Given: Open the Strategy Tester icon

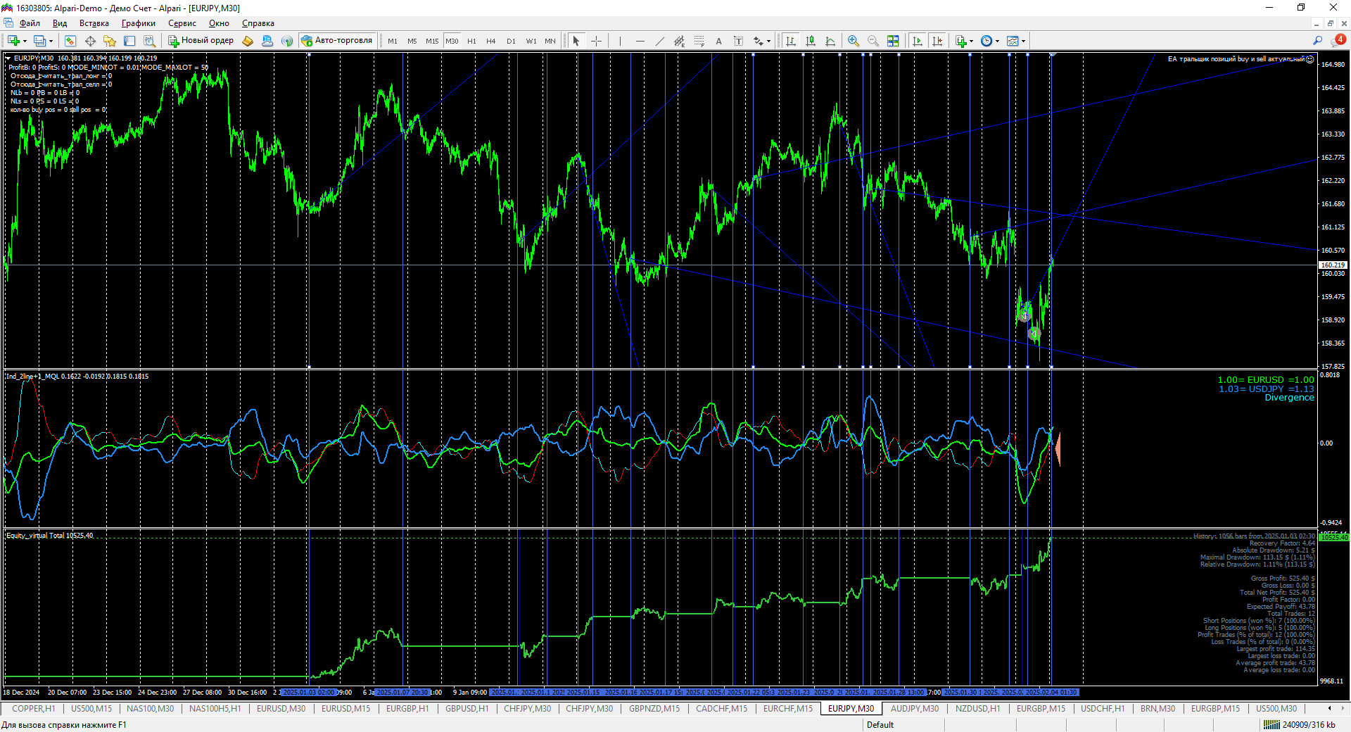Looking at the screenshot, I should pyautogui.click(x=149, y=41).
